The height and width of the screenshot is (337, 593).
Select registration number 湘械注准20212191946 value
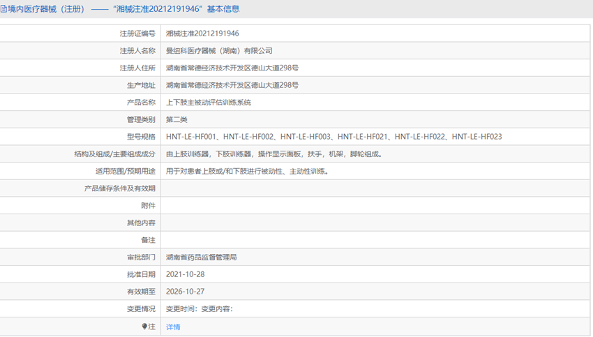[x=202, y=33]
